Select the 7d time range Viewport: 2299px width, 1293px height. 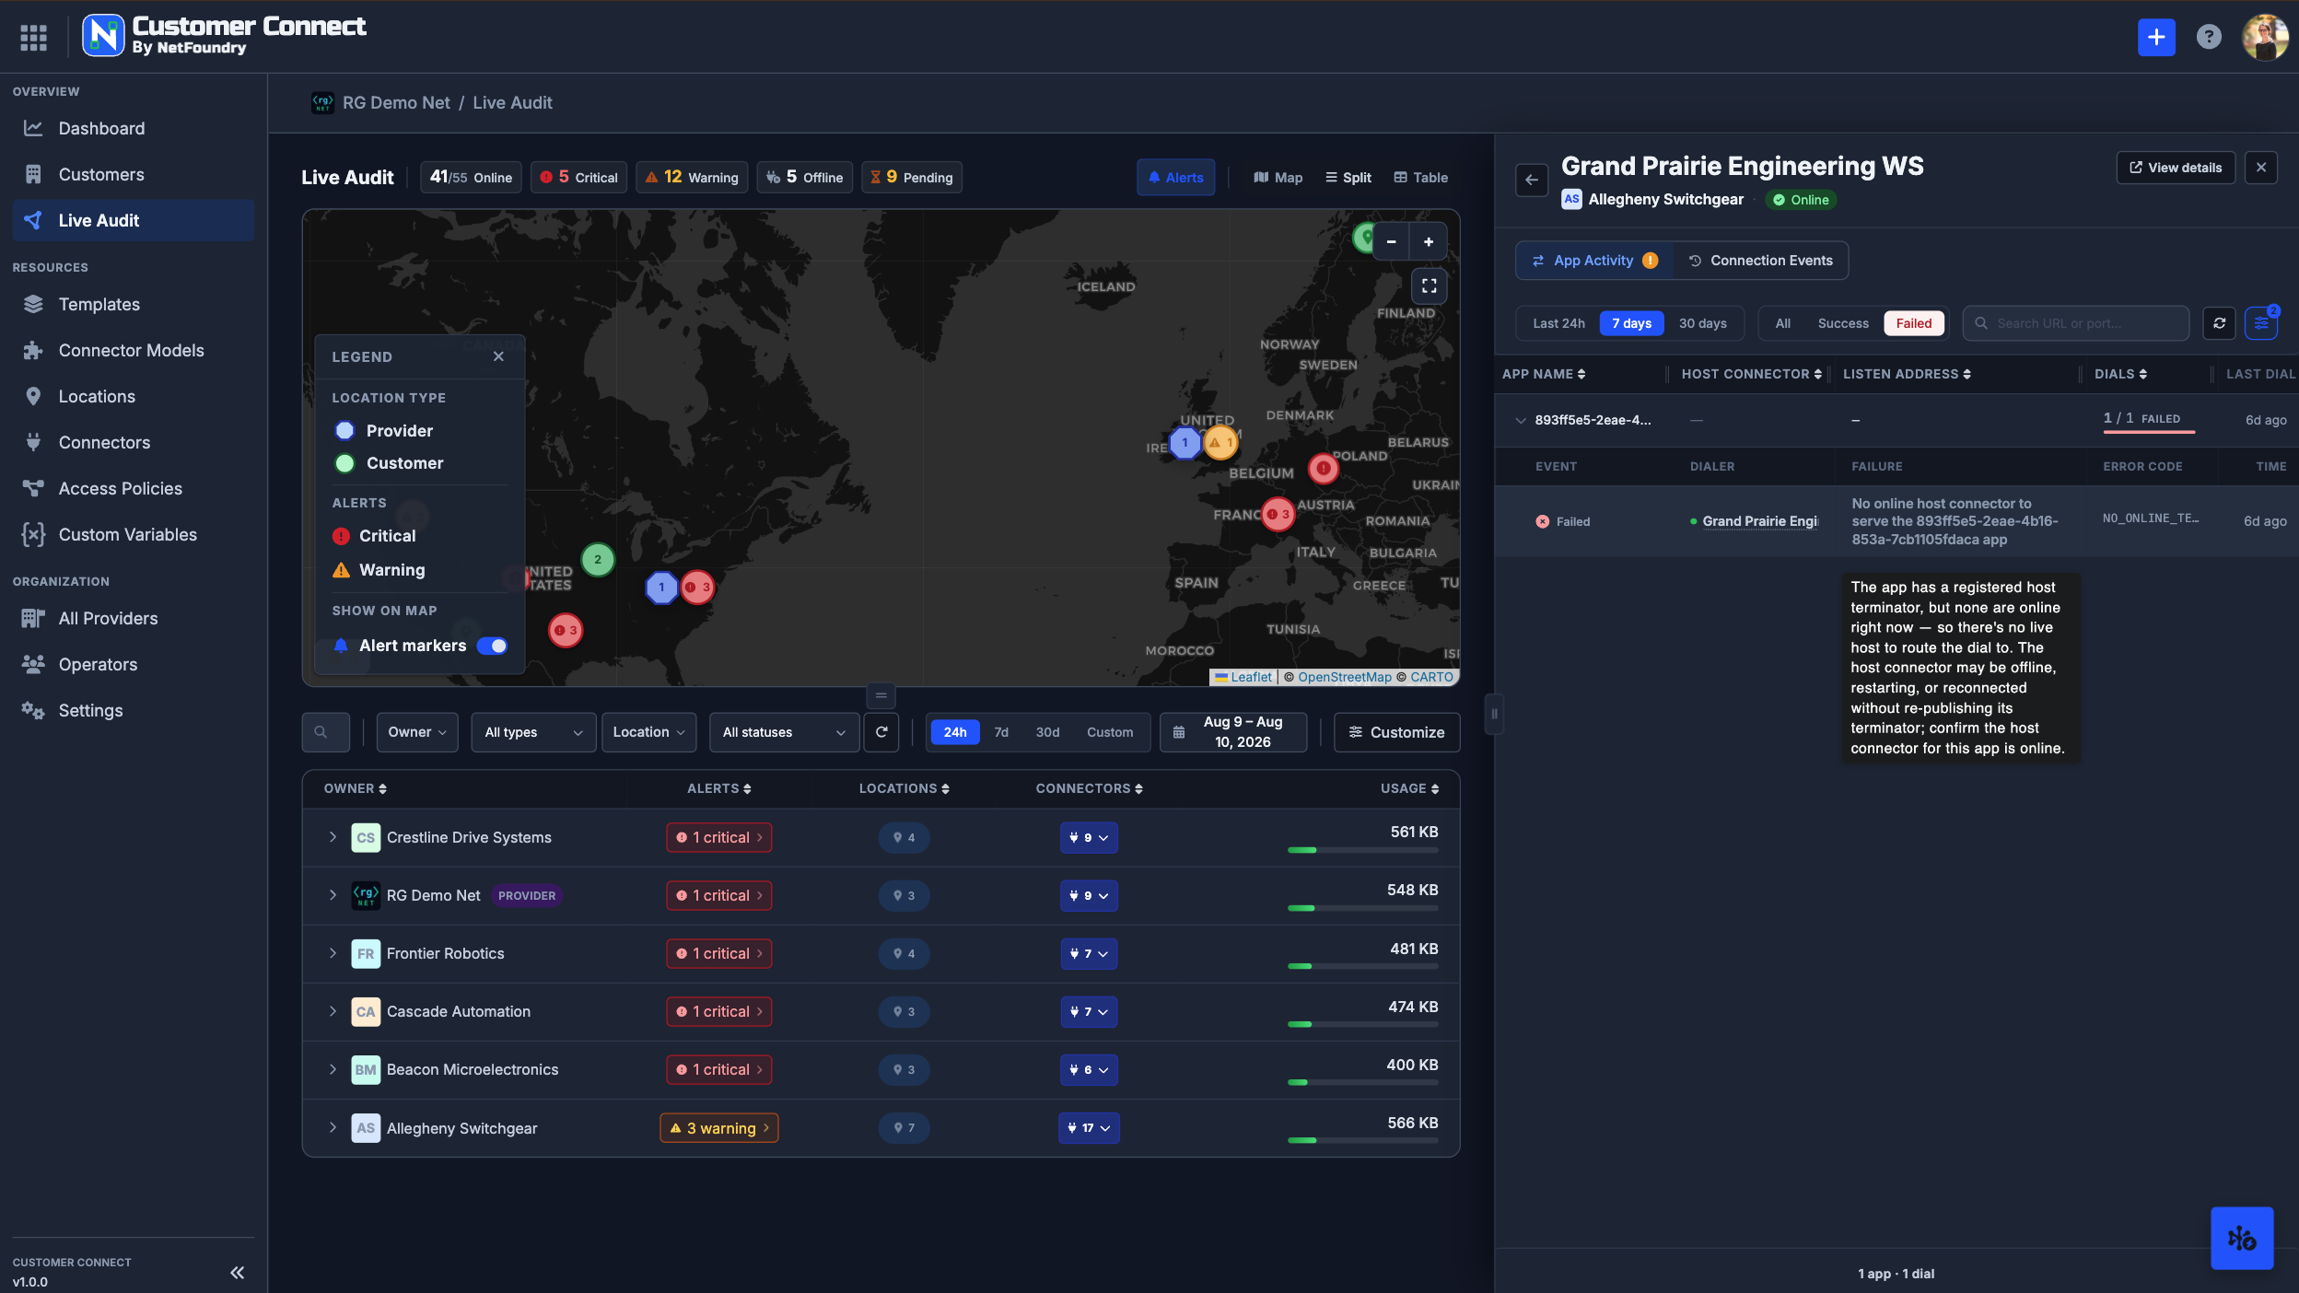[1001, 732]
